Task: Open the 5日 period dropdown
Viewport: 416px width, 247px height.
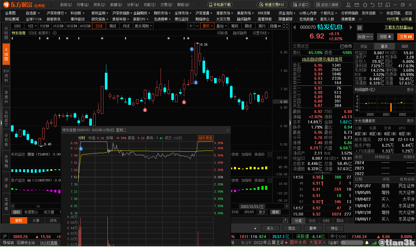Action: pos(32,26)
